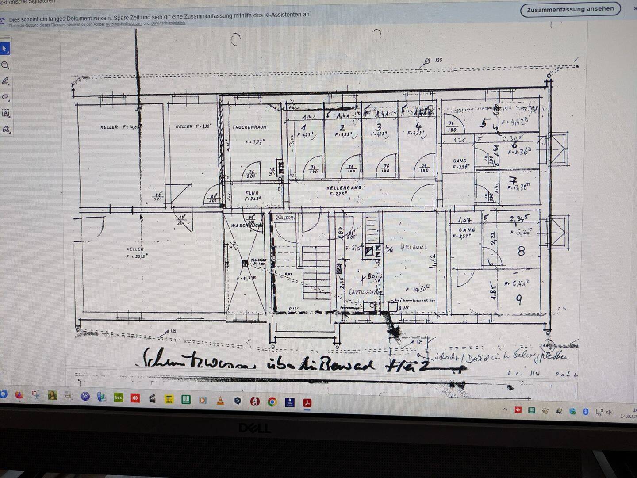Choose the comment tool in sidebar
Screen dimensions: 637x478
click(x=5, y=65)
